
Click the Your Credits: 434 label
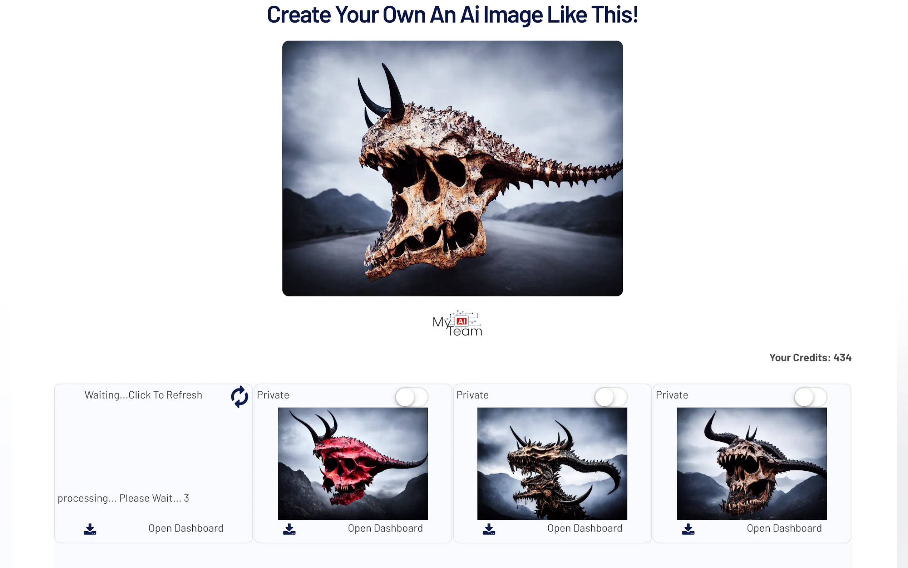[810, 358]
